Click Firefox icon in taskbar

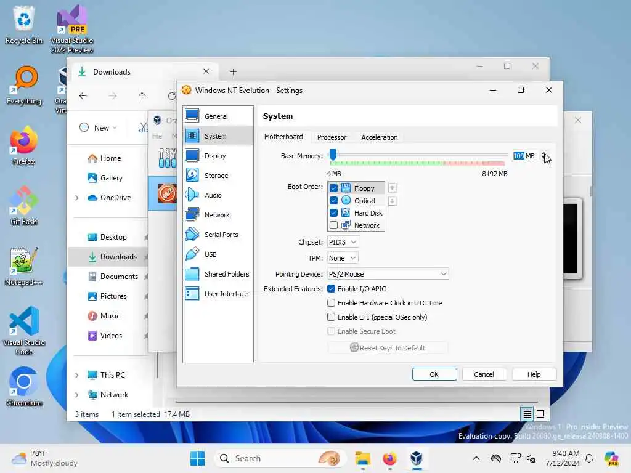point(389,458)
